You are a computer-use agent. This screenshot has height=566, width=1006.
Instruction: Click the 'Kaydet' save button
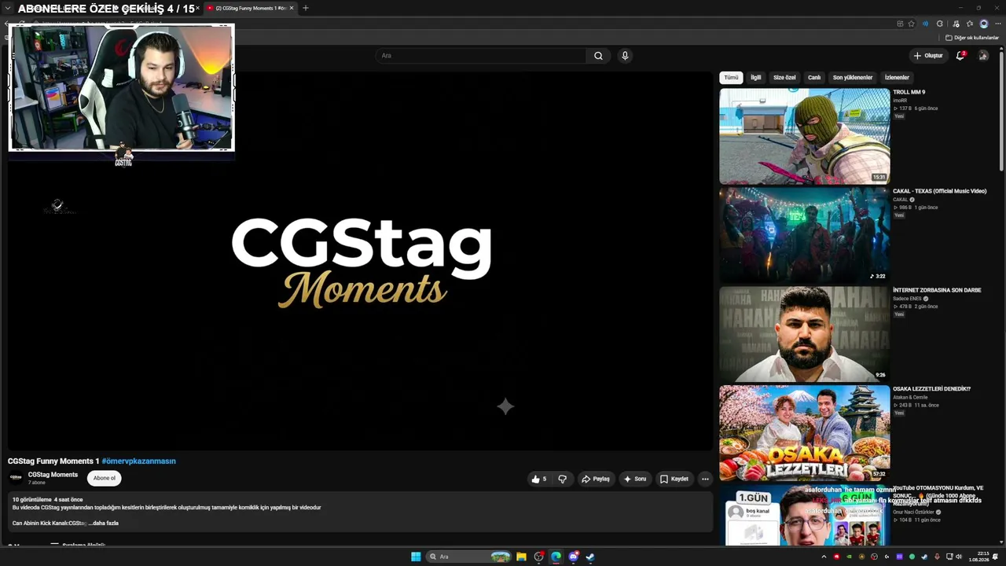click(x=674, y=479)
